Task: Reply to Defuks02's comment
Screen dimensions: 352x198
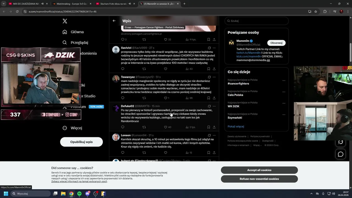Action: pos(123,127)
